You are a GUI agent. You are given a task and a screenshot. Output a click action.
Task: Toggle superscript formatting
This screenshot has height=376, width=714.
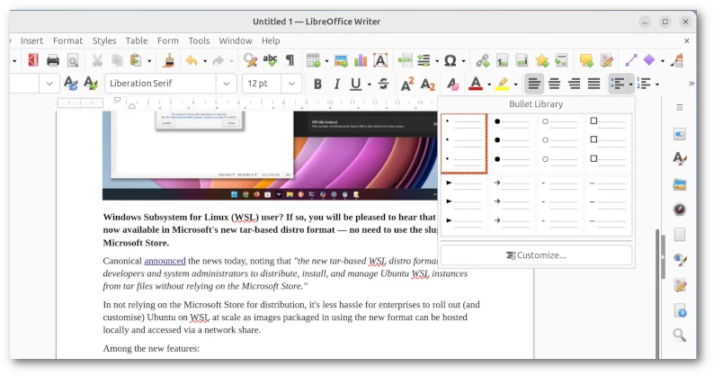tap(407, 84)
